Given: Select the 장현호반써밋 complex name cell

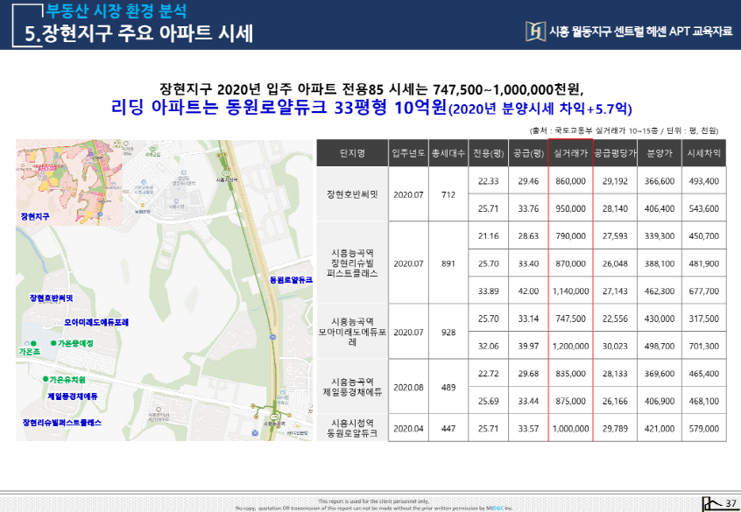Looking at the screenshot, I should tap(352, 194).
